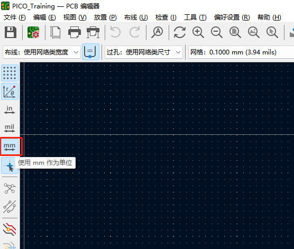Click the Zoom to Fit Page icon

pos(235,32)
